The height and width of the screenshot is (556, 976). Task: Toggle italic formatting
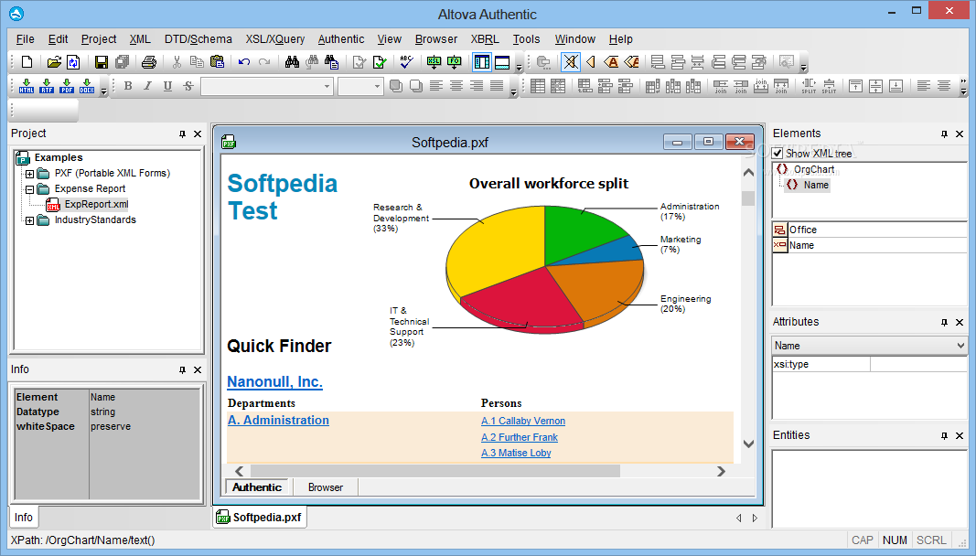pyautogui.click(x=147, y=86)
